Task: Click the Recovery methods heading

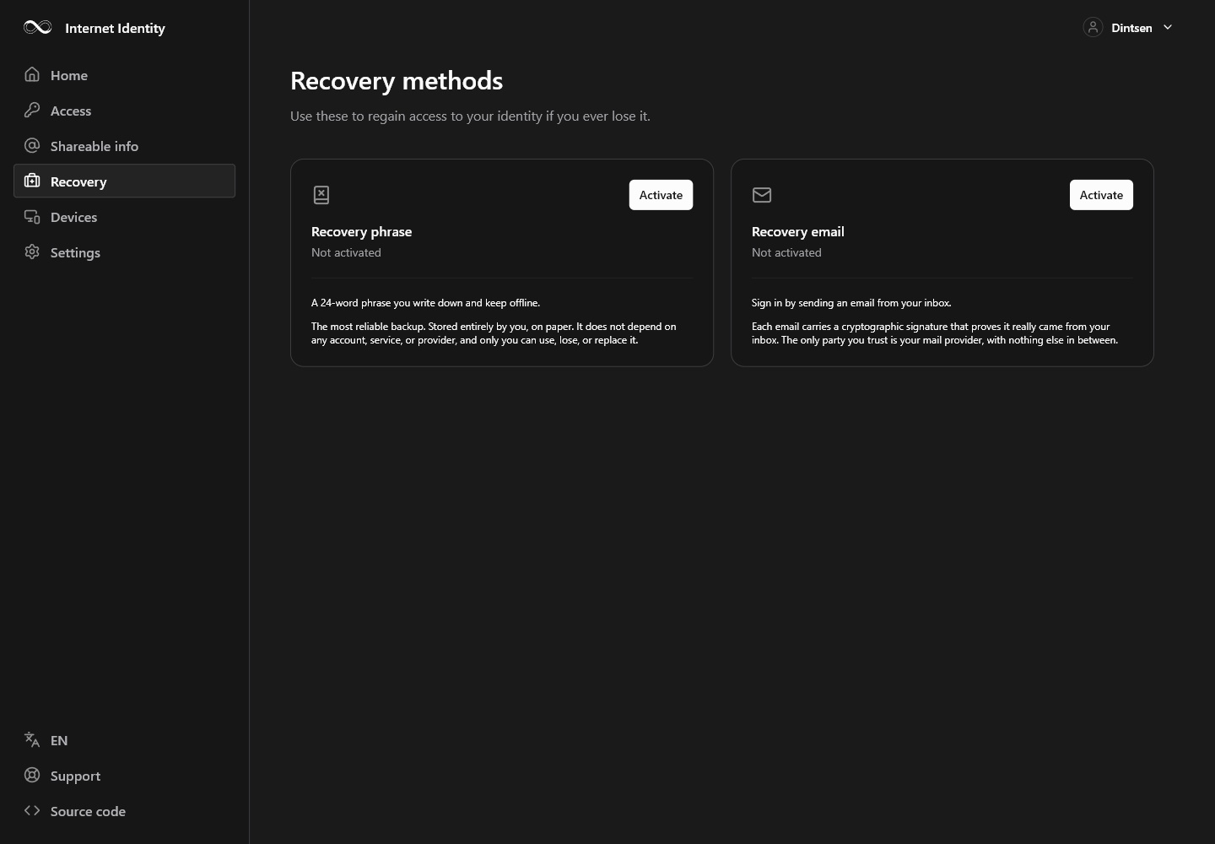Action: click(x=397, y=81)
